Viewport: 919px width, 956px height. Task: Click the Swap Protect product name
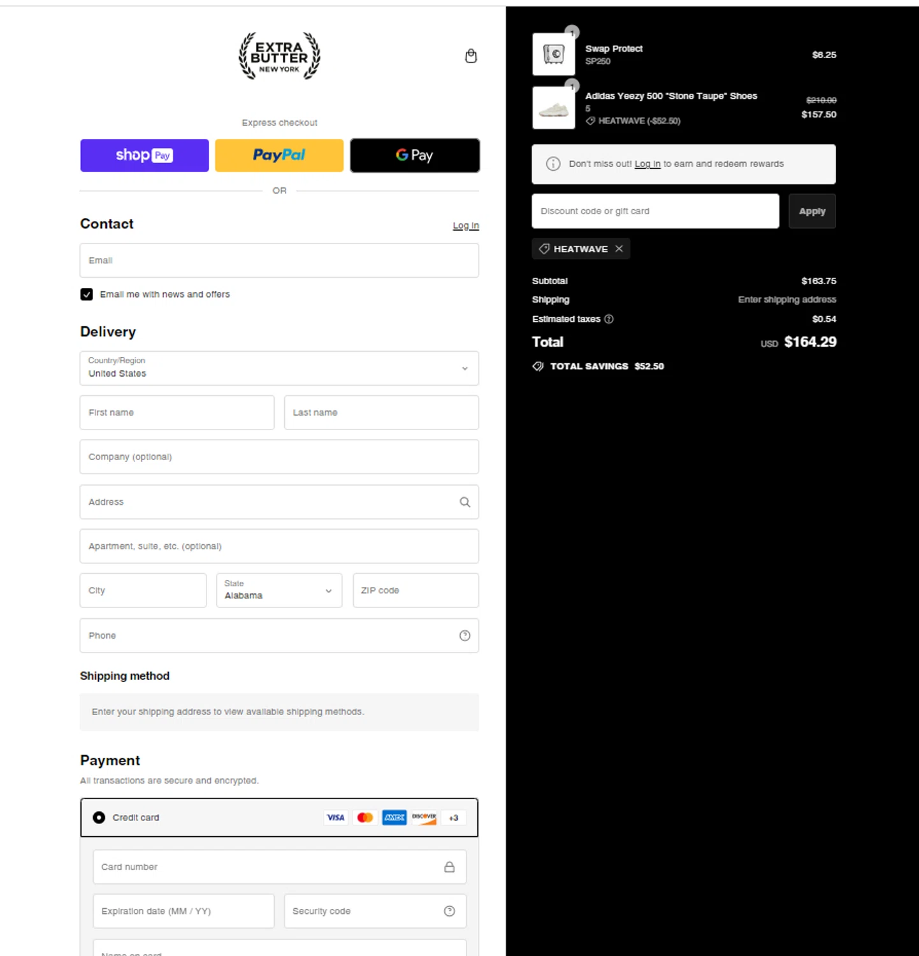coord(614,48)
